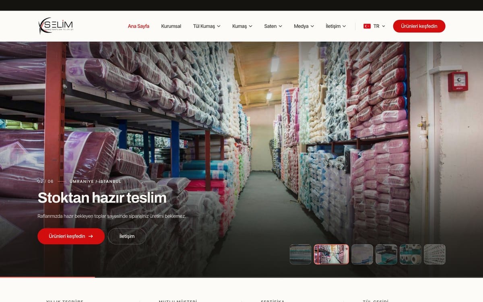The height and width of the screenshot is (302, 483).
Task: Expand the Tül Kumaş dropdown
Action: point(206,26)
